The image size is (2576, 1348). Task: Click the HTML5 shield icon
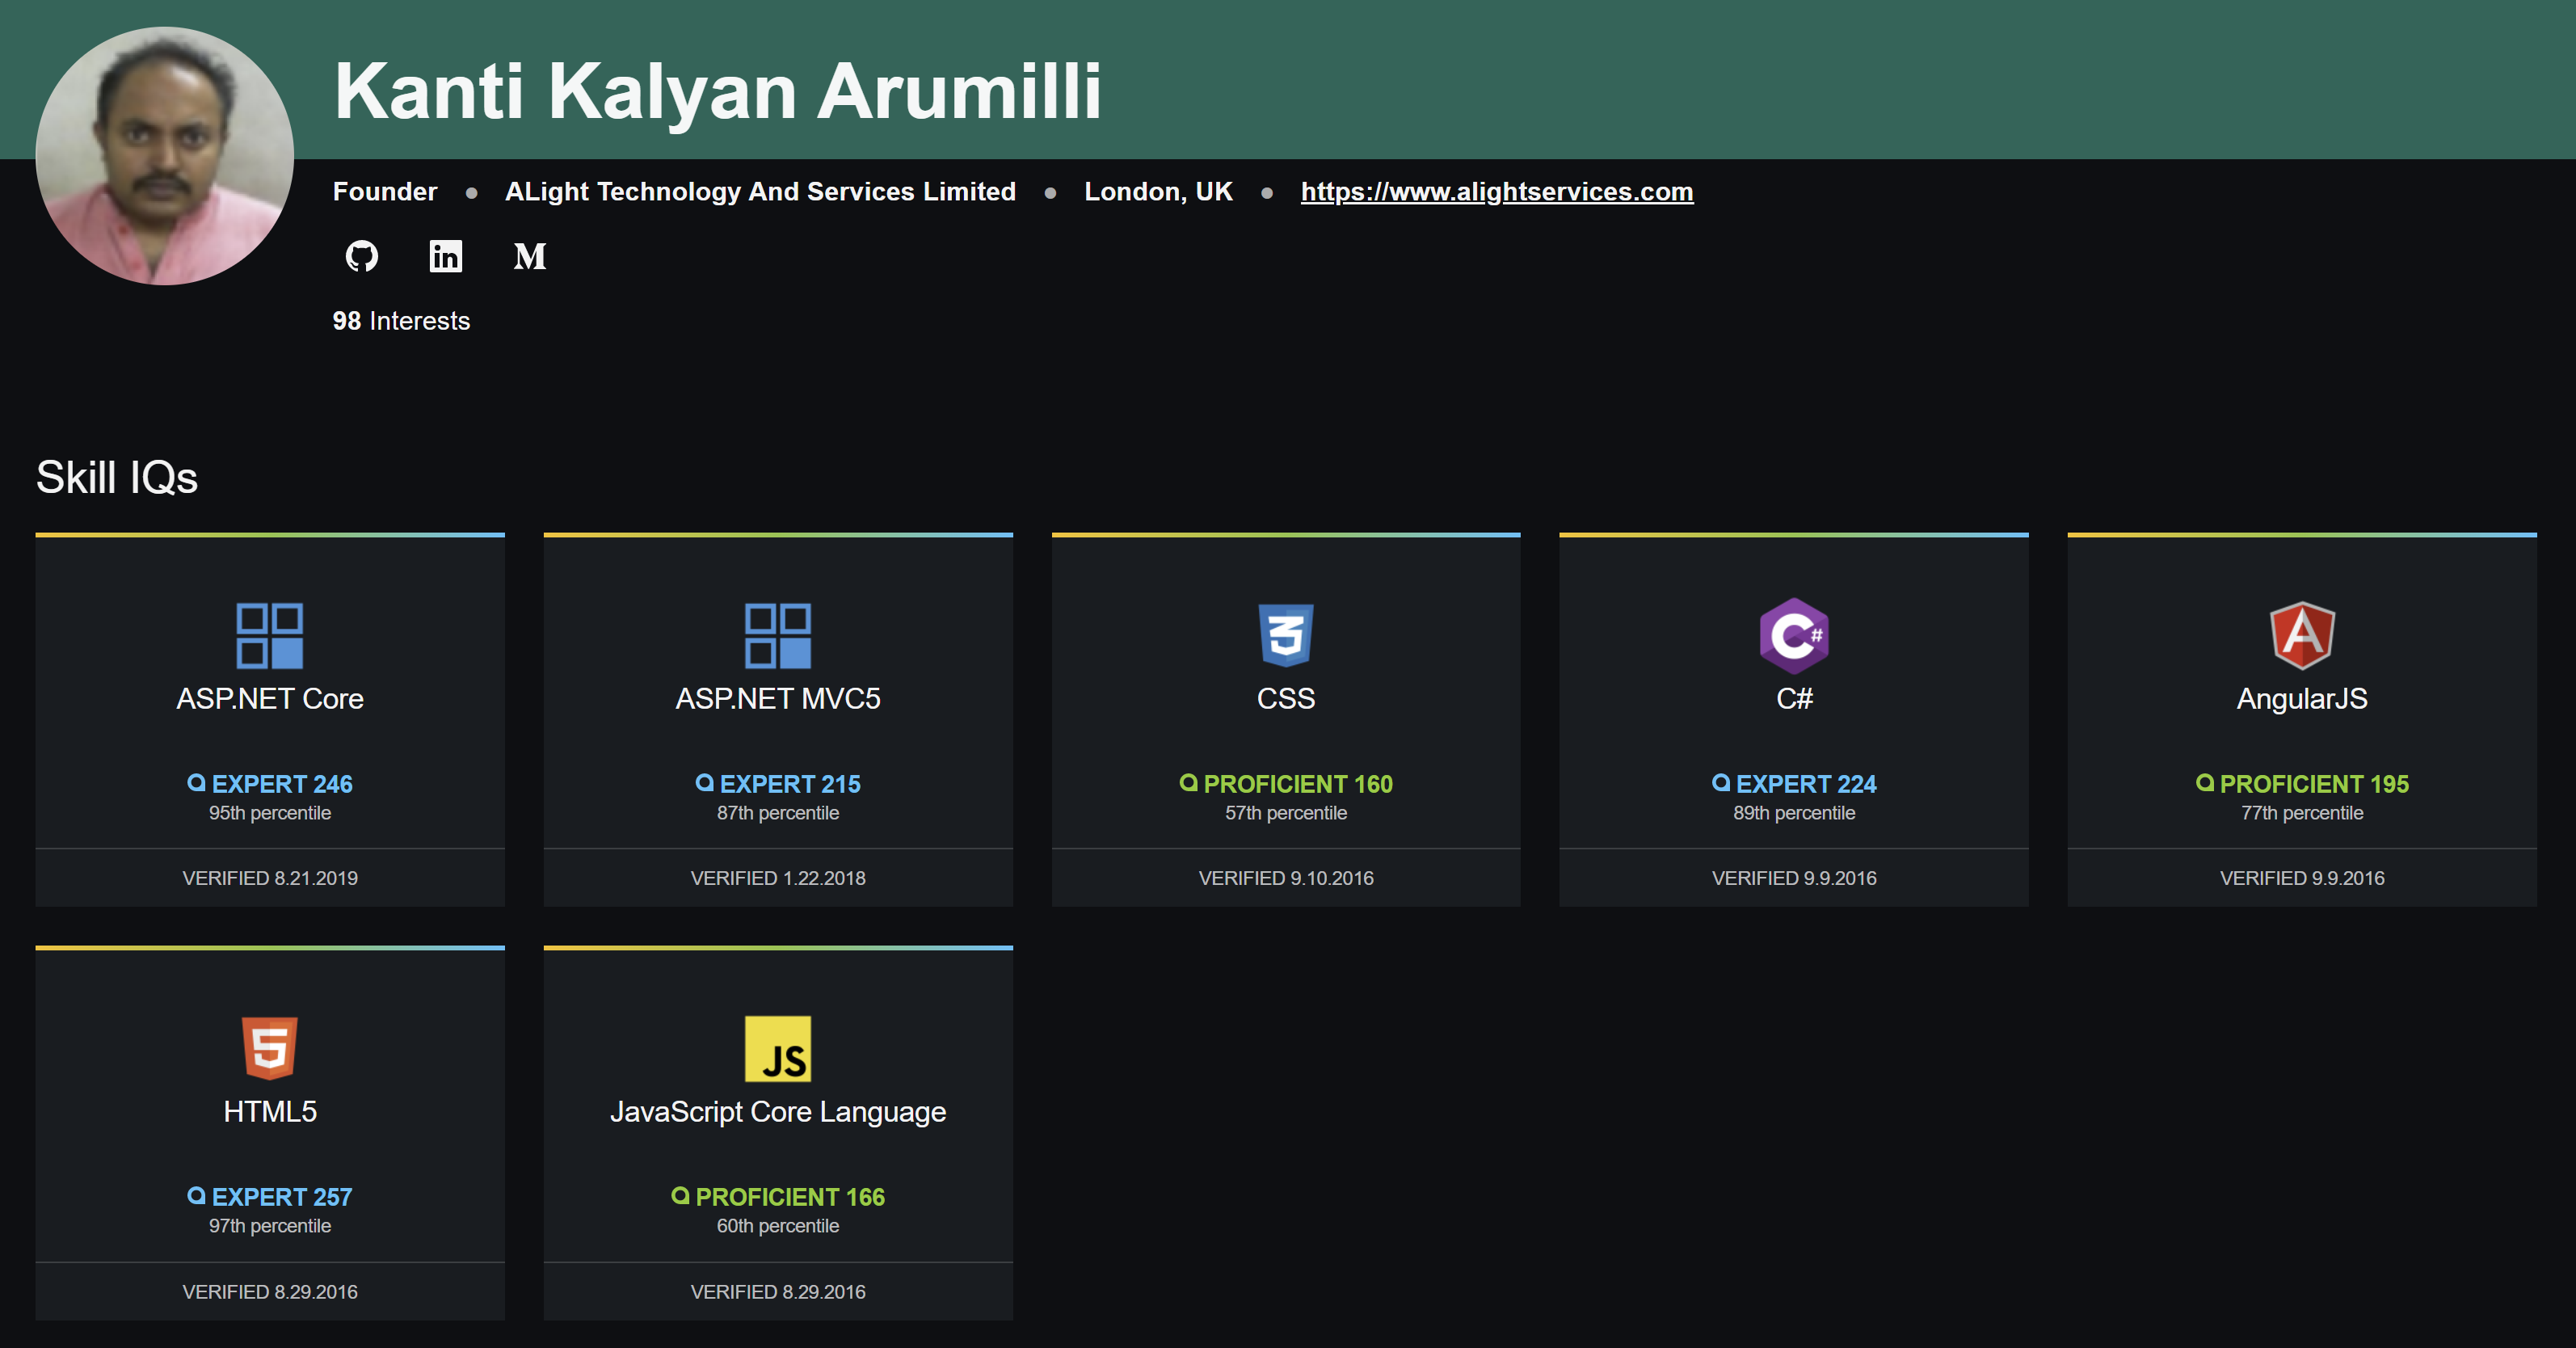click(270, 1048)
